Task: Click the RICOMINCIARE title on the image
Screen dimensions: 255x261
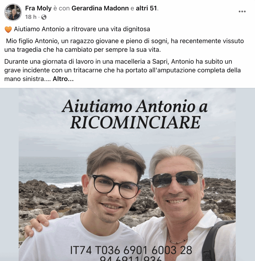Action: 135,122
